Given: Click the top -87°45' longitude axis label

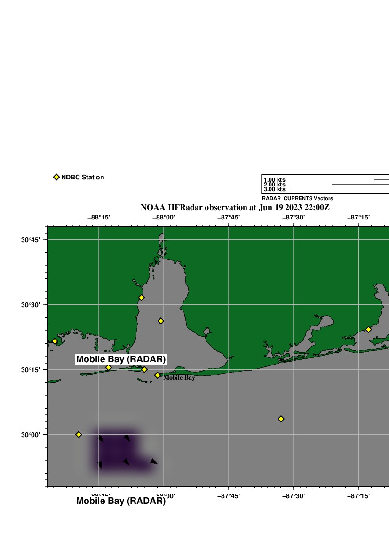Looking at the screenshot, I should [x=229, y=217].
